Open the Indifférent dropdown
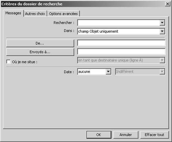 (140, 72)
